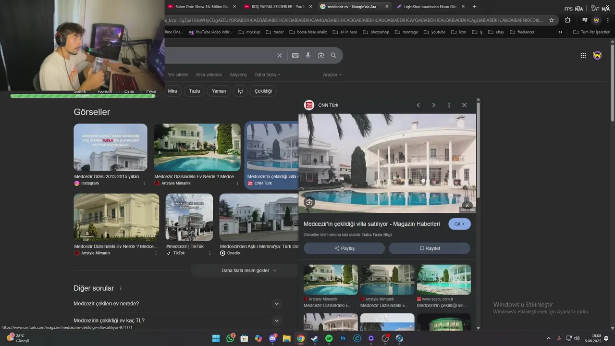Open the system volume control
Screen dimensions: 615x346
click(x=577, y=338)
